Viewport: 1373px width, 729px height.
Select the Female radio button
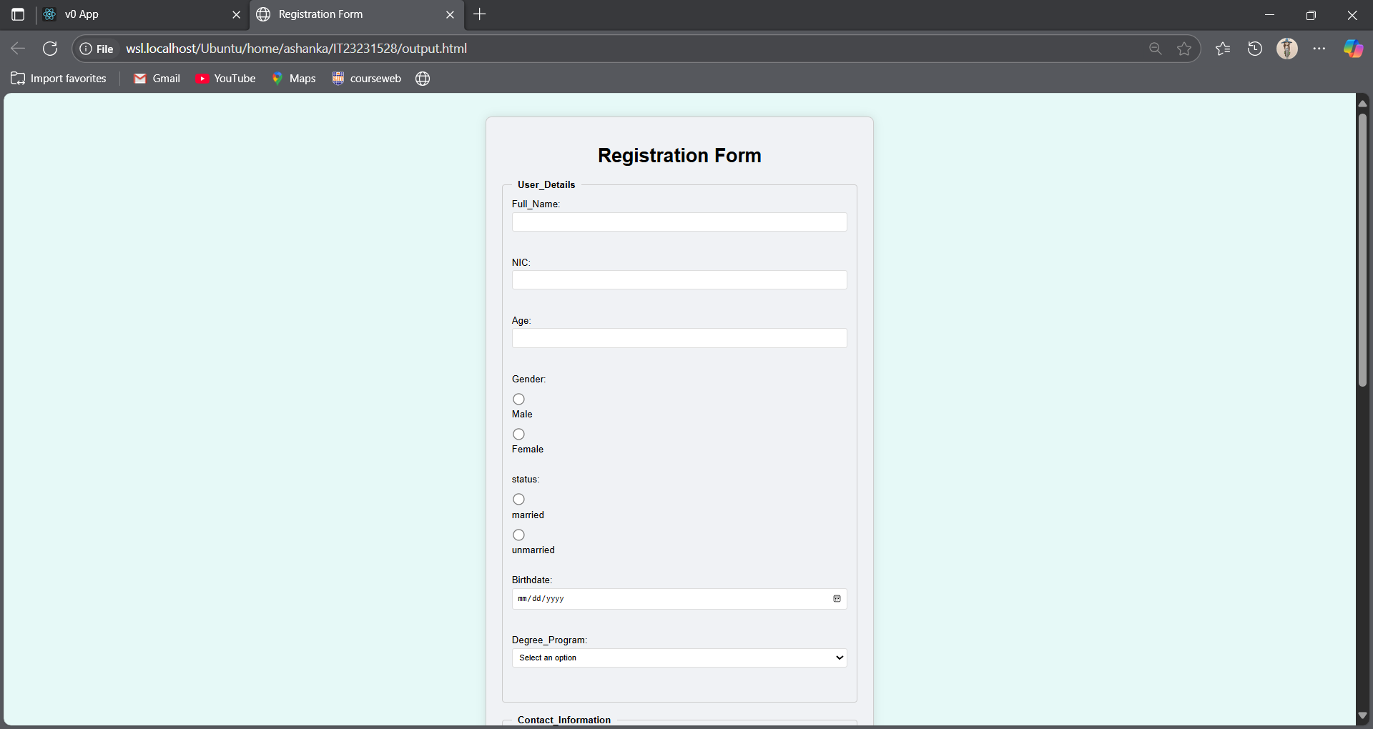518,434
